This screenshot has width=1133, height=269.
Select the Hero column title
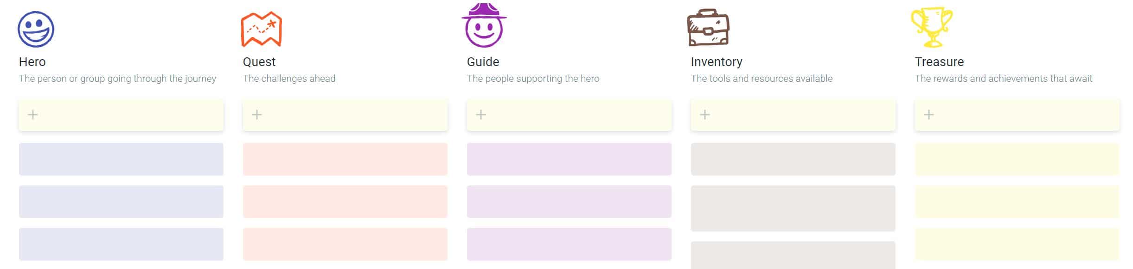click(32, 62)
